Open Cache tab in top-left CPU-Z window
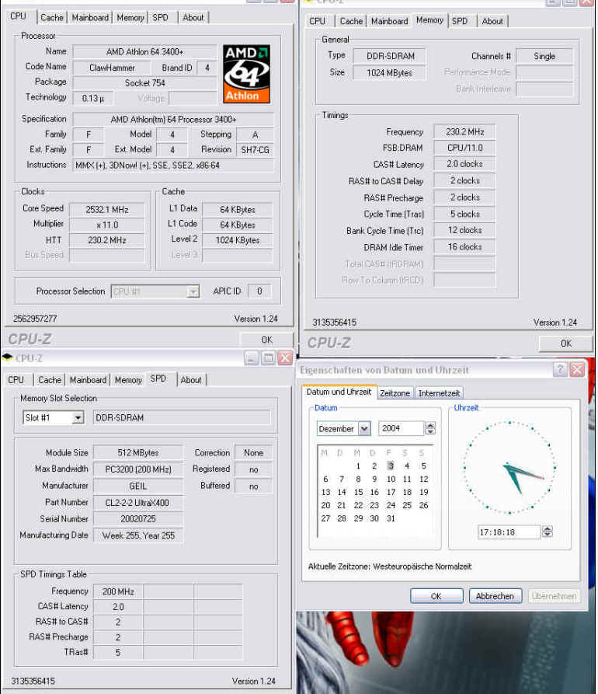598x694 pixels. (x=52, y=18)
